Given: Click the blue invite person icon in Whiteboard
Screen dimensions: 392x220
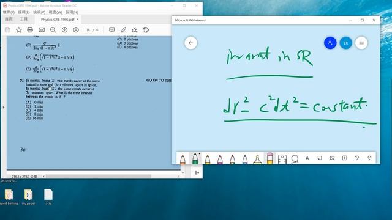Looking at the screenshot, I should pyautogui.click(x=330, y=43).
